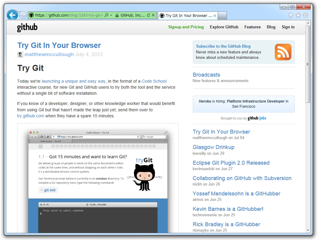Refresh the page using the reload icon

tap(148, 15)
